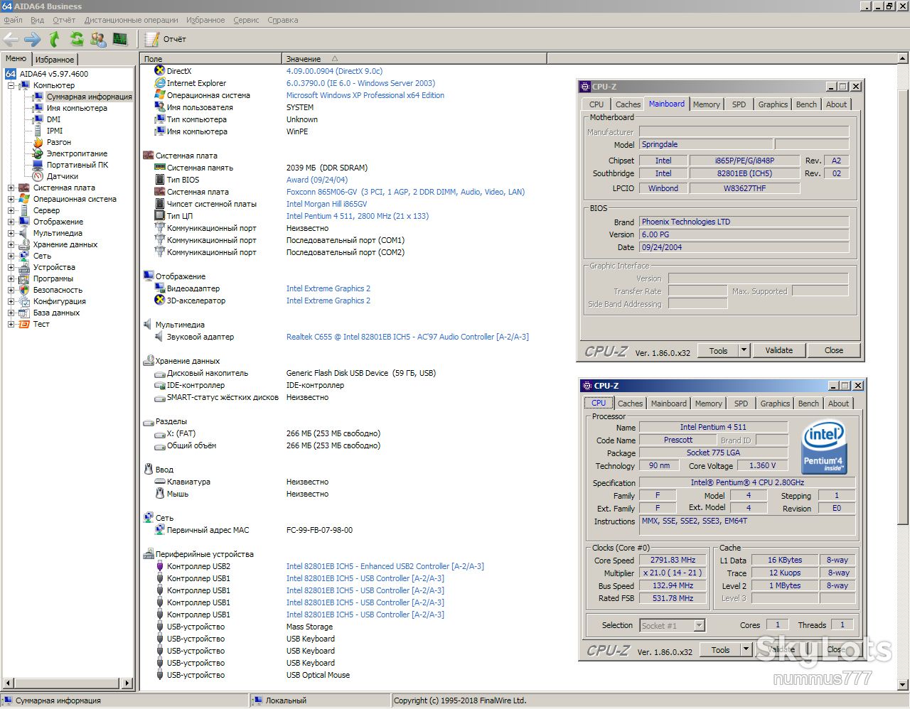The image size is (910, 709).
Task: Click the Internet Explorer icon in field list
Action: 160,83
